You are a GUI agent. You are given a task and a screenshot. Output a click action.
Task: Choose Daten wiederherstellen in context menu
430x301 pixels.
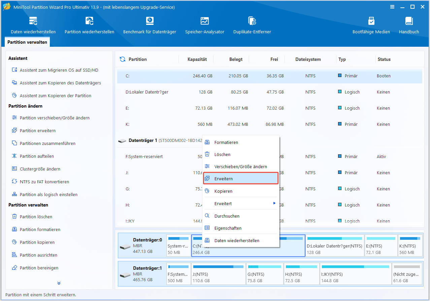pos(241,241)
